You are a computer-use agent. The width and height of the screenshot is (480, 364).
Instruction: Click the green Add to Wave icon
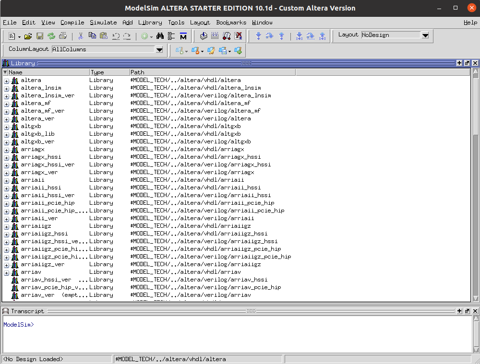(x=144, y=36)
